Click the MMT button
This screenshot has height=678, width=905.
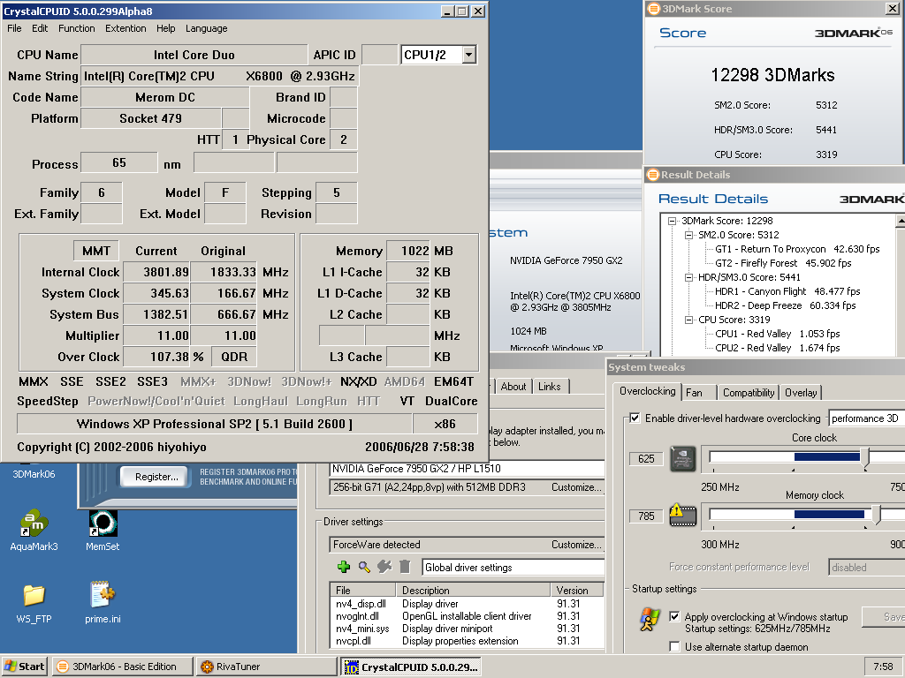[x=95, y=251]
